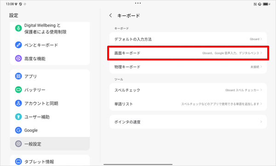The width and height of the screenshot is (276, 166).
Task: Tap the pen icon for ペンとキーボード
Action: pos(18,45)
